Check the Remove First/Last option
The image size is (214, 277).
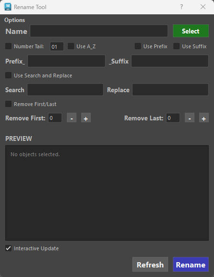point(8,104)
